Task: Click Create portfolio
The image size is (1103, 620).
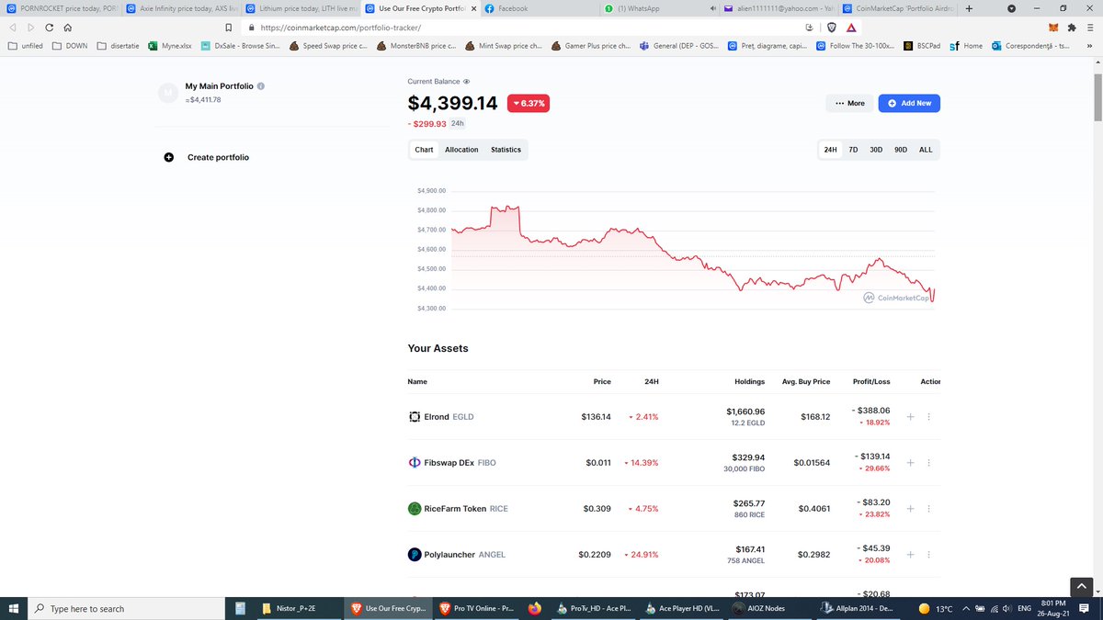Action: (218, 157)
